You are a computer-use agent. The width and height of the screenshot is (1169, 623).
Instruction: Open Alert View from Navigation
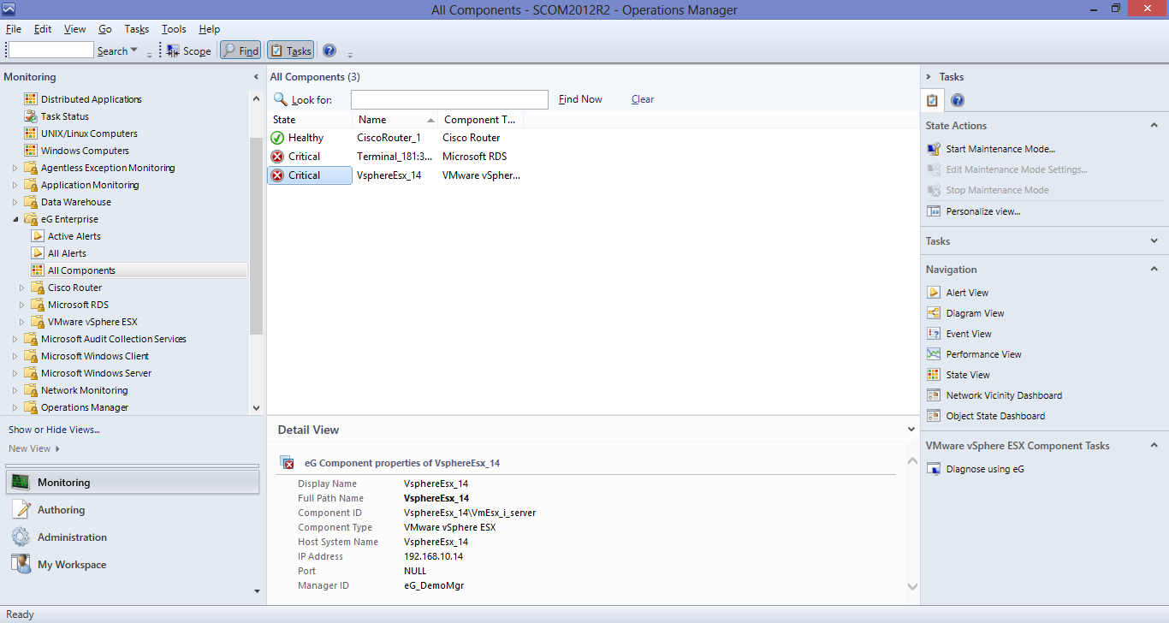(967, 293)
